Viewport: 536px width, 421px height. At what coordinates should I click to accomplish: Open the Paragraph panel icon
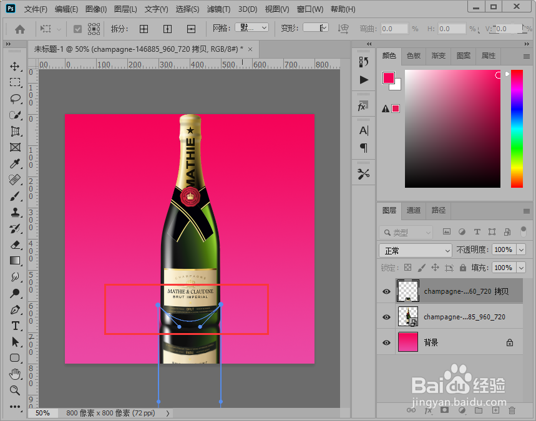[364, 148]
